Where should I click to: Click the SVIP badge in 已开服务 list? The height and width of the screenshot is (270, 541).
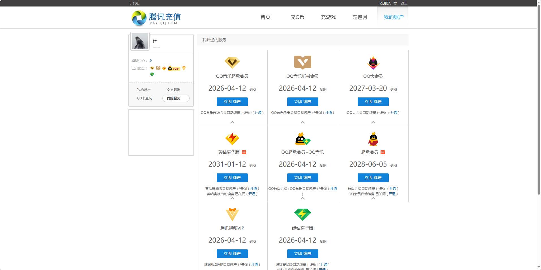pyautogui.click(x=173, y=68)
